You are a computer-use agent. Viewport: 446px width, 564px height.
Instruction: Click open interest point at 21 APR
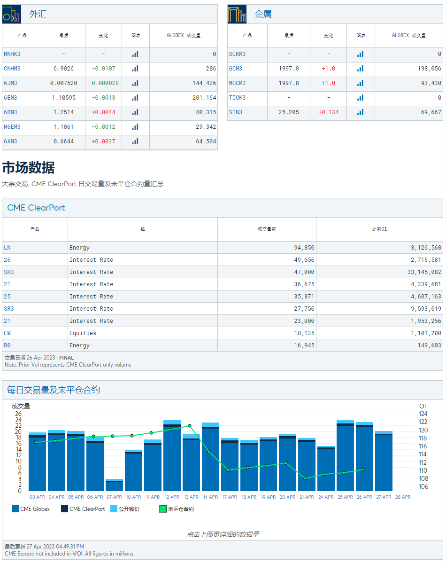click(x=306, y=478)
